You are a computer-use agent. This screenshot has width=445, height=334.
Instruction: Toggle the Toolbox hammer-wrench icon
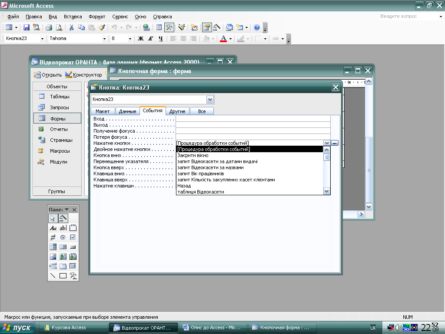coord(169,27)
